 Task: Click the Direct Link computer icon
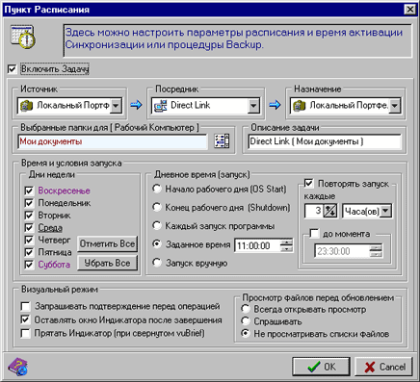coord(161,106)
